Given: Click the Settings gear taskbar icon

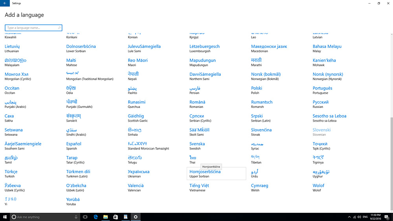Looking at the screenshot, I should (136, 217).
